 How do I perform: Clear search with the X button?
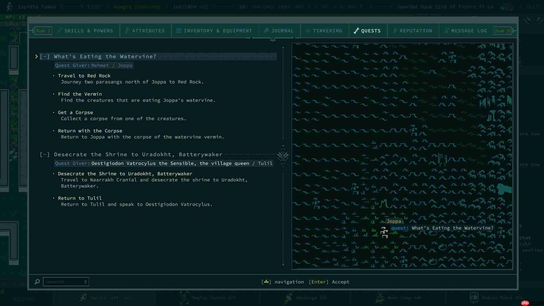click(x=85, y=282)
